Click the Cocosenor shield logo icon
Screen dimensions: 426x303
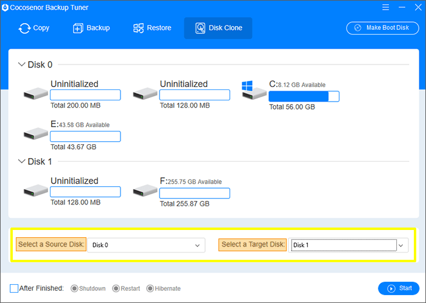click(5, 7)
